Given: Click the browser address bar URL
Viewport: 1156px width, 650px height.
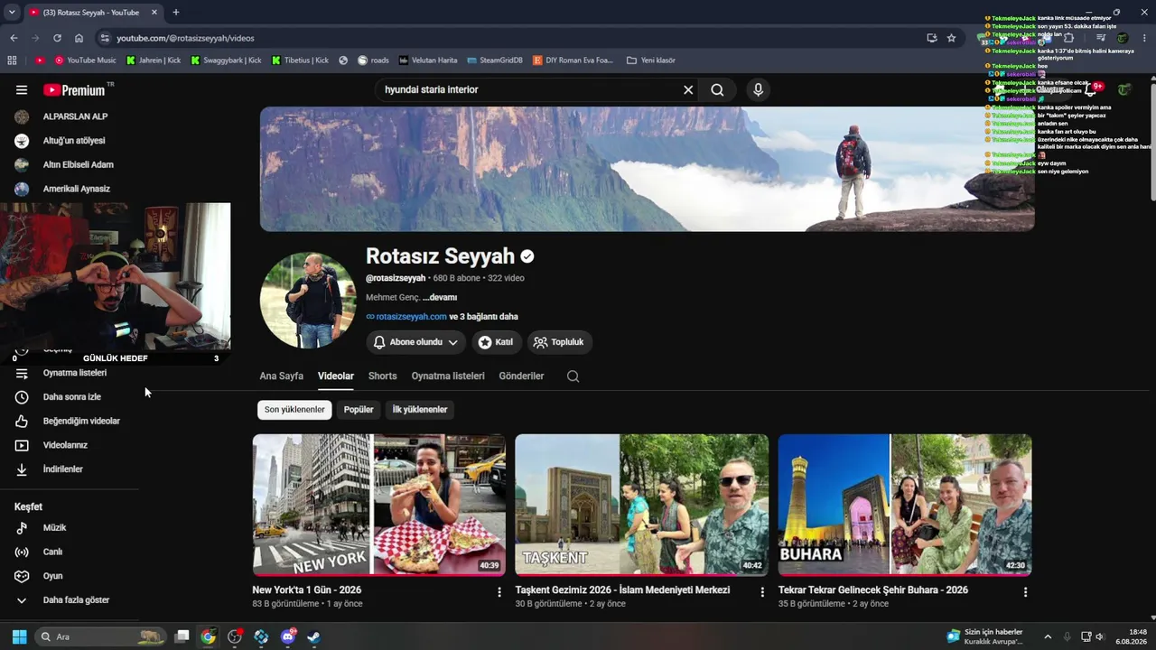Looking at the screenshot, I should coord(185,38).
